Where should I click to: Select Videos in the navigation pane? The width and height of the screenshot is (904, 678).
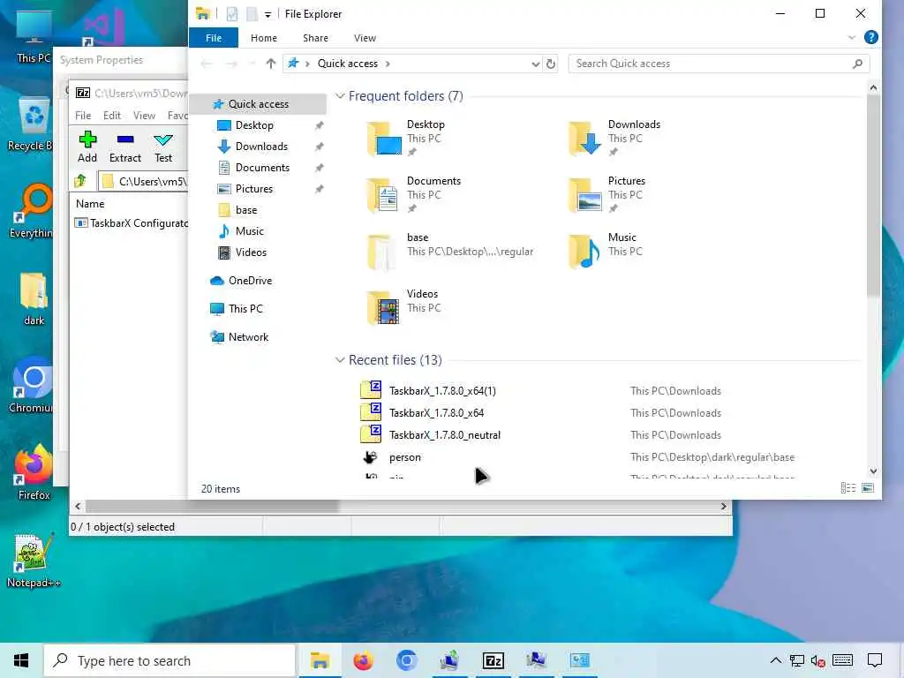pyautogui.click(x=251, y=252)
